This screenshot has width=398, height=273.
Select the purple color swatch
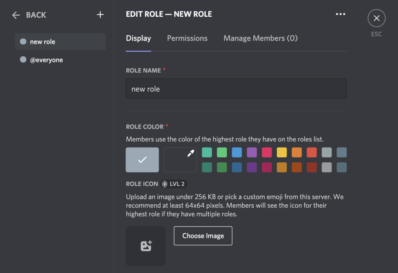(251, 152)
